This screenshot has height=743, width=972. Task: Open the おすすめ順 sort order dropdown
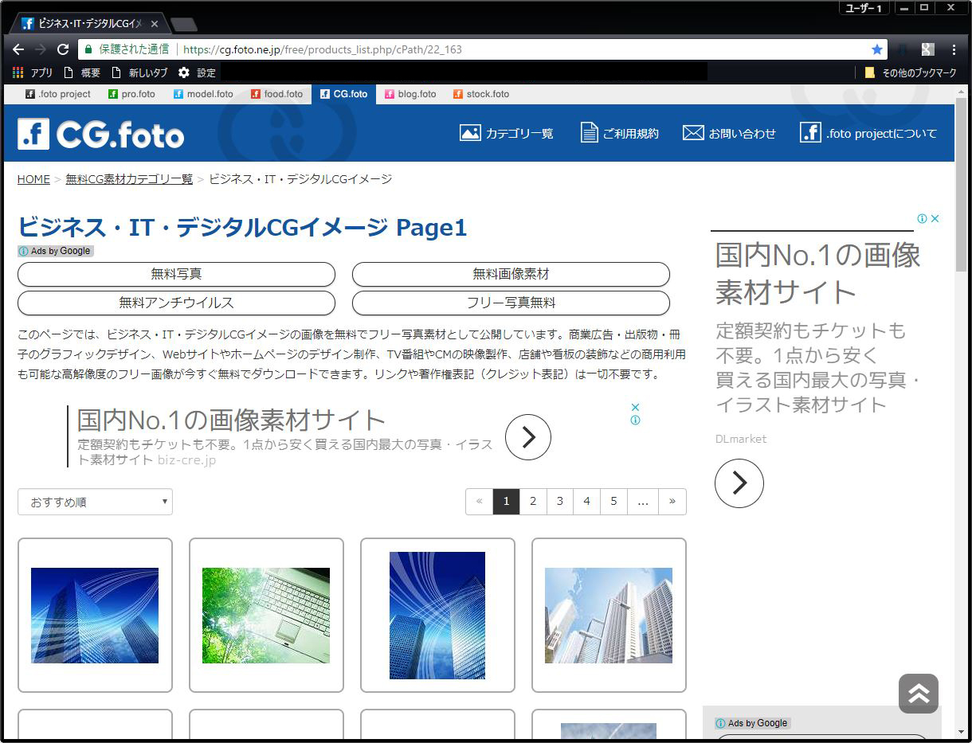(95, 502)
